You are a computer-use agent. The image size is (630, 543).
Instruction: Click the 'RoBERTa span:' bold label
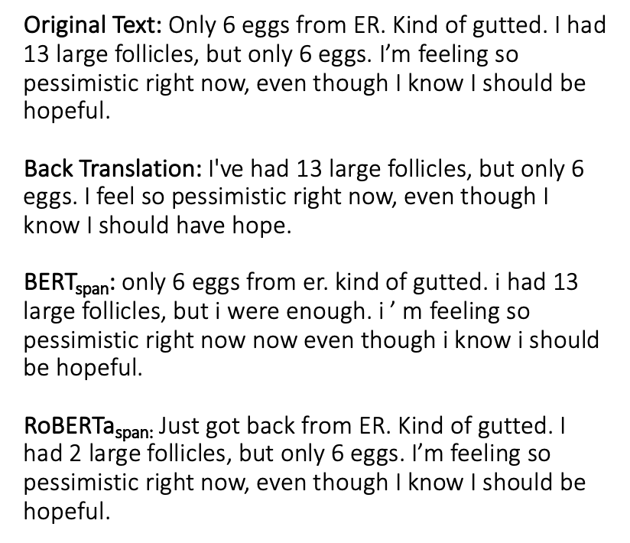90,425
